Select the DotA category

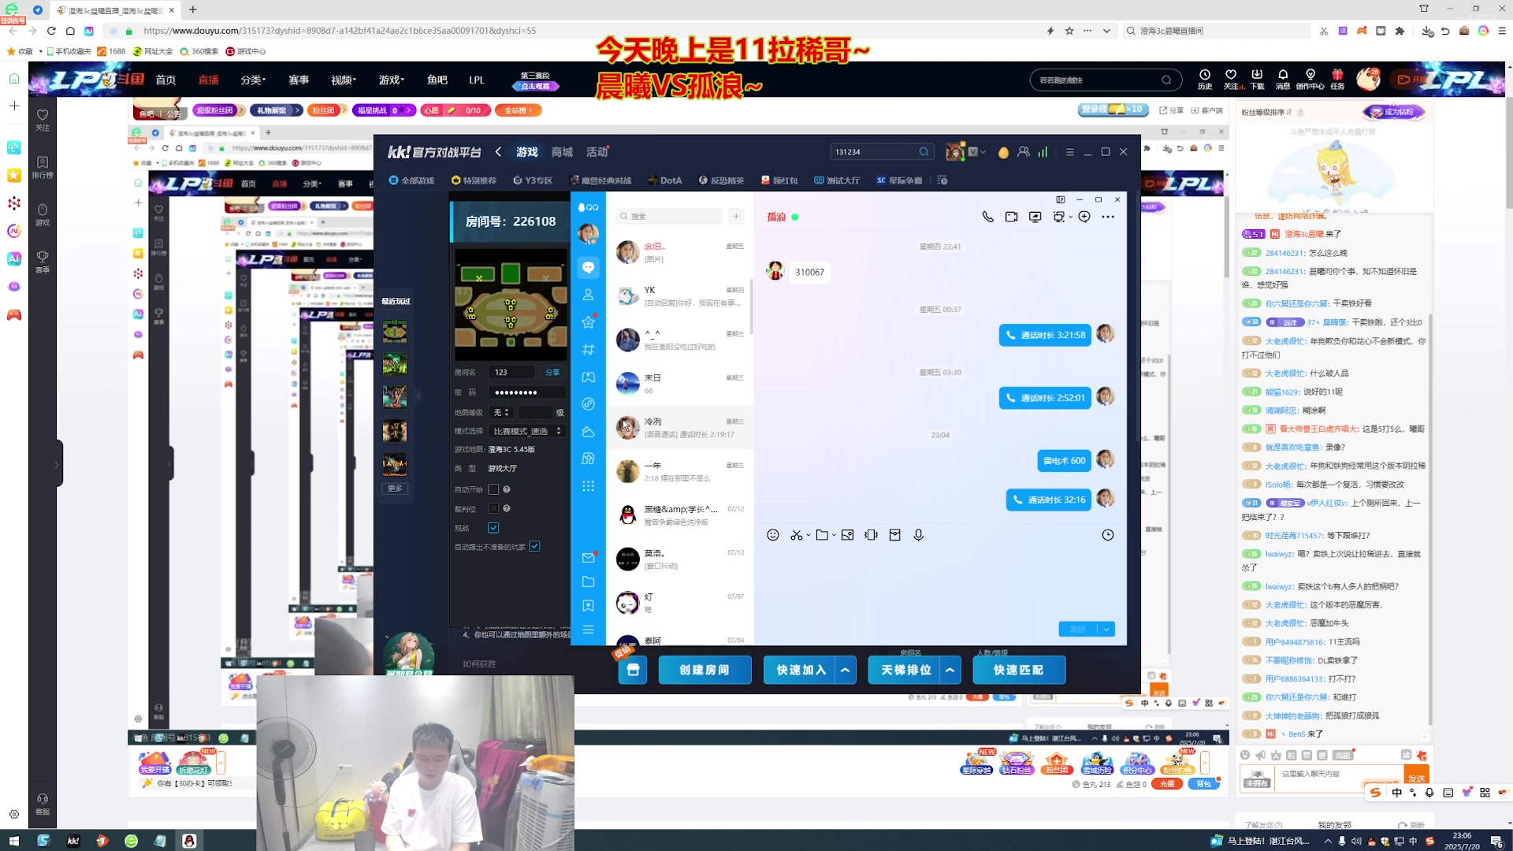pos(664,180)
